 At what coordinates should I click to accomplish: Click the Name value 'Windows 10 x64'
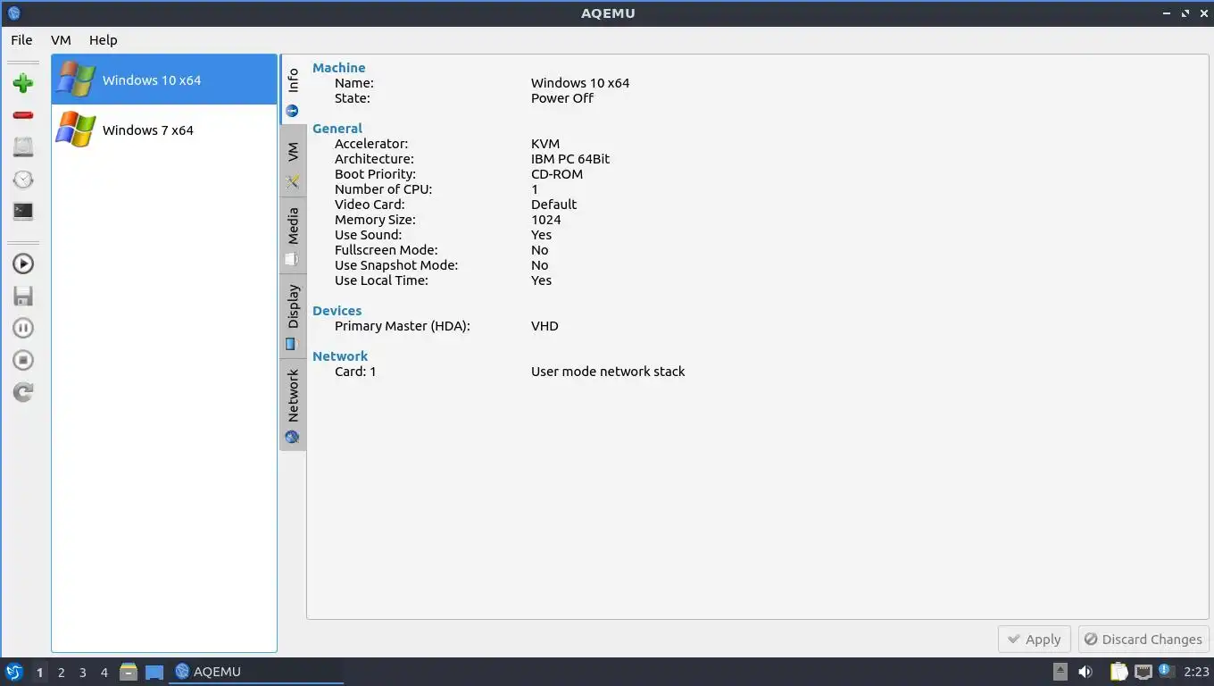(580, 83)
